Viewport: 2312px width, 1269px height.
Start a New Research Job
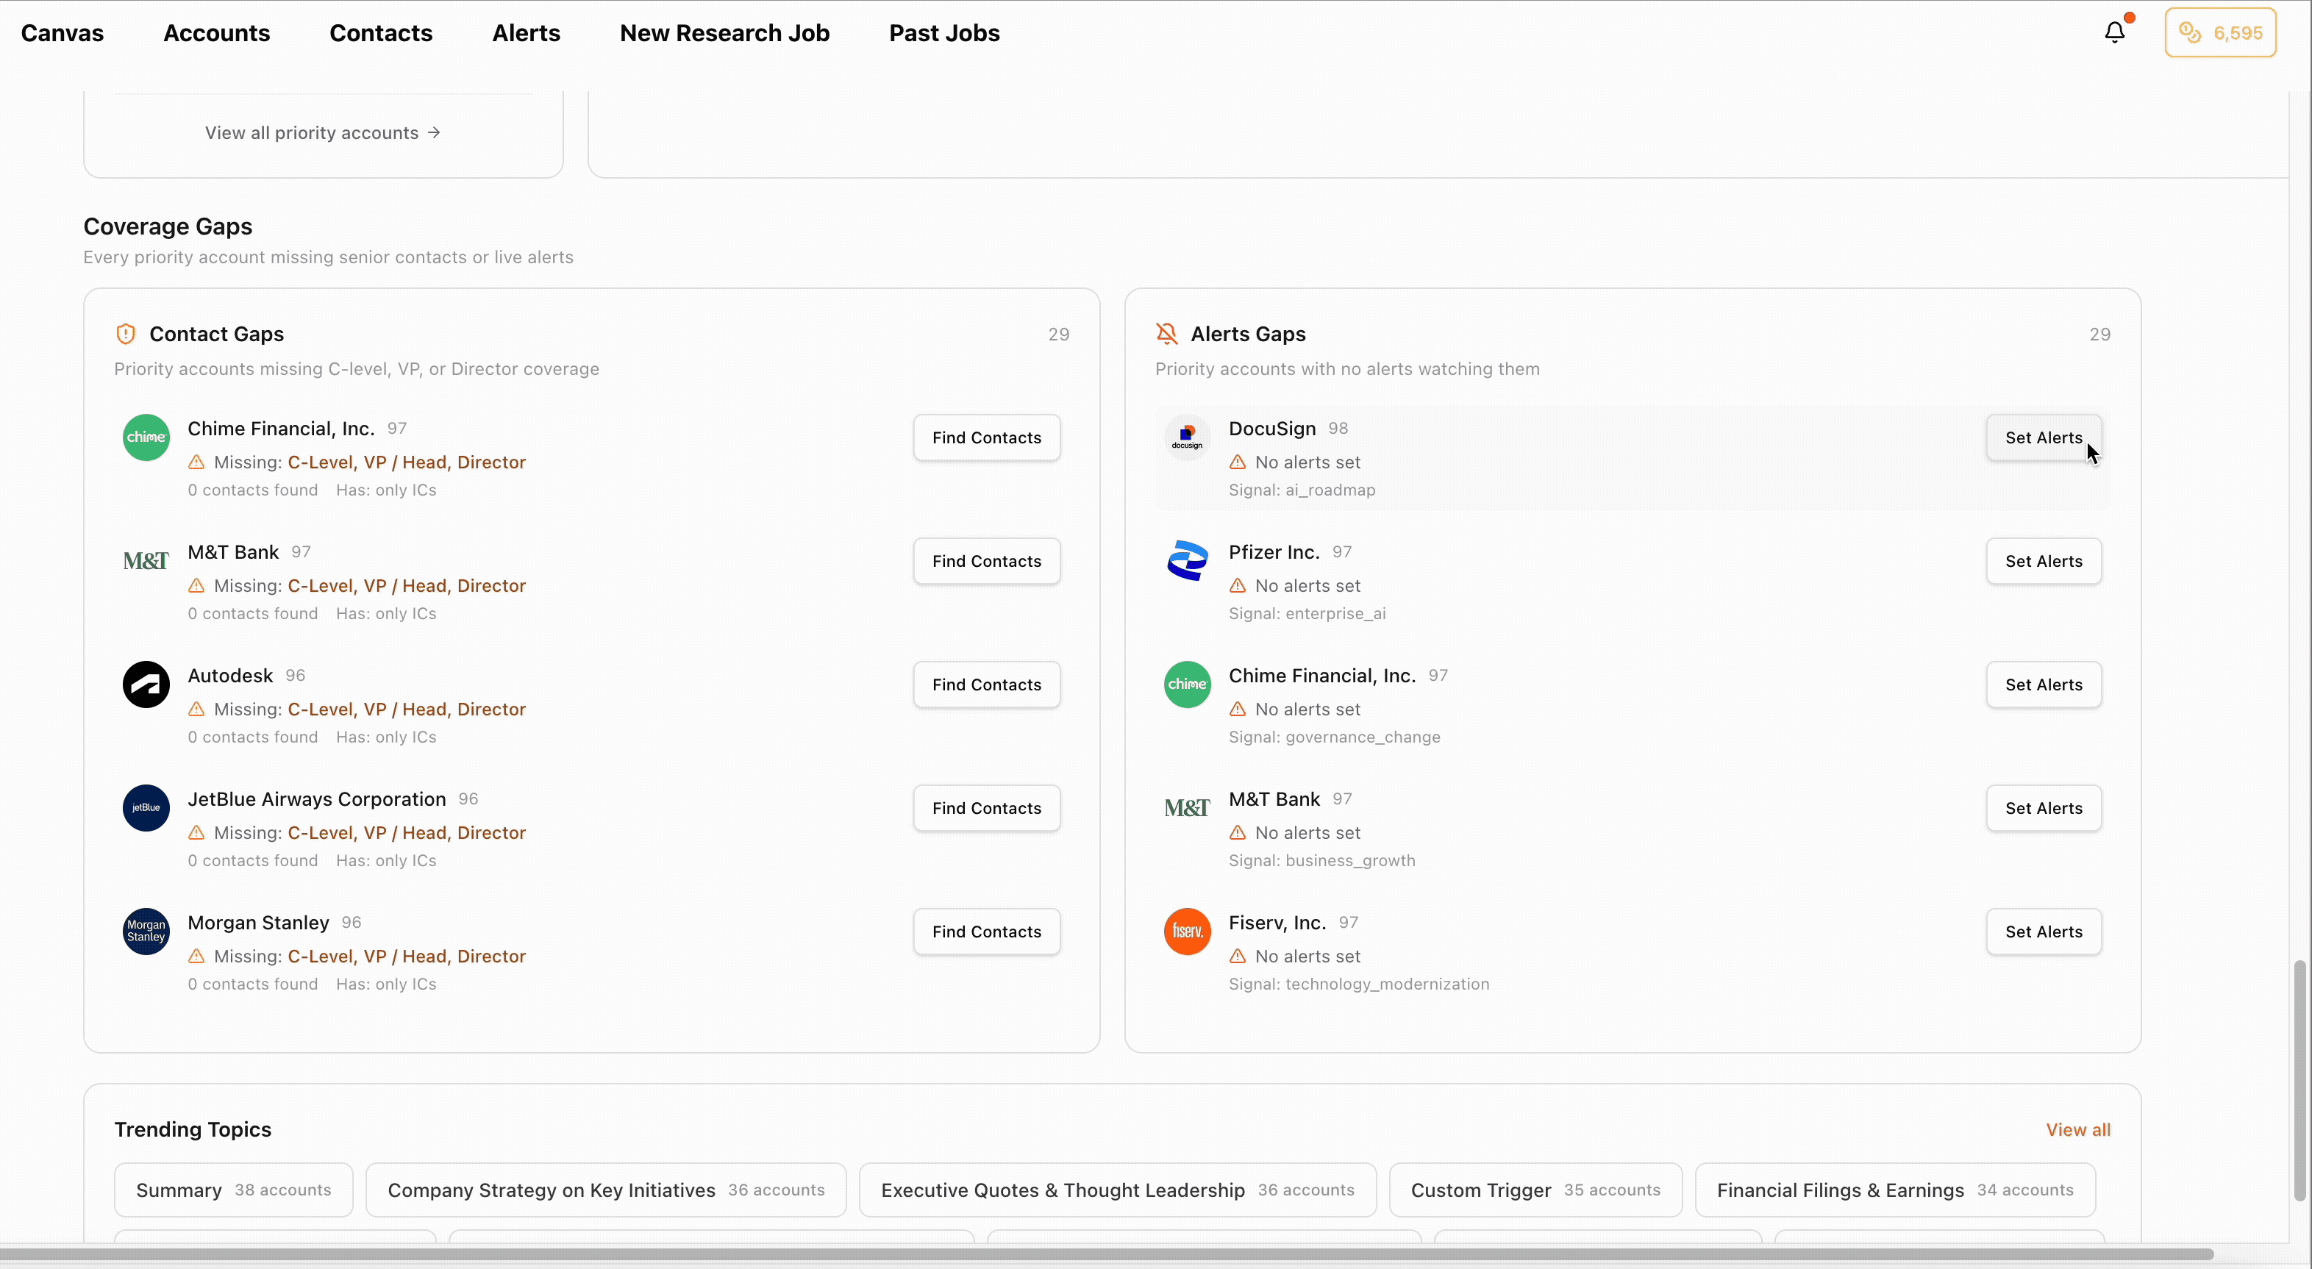[724, 33]
